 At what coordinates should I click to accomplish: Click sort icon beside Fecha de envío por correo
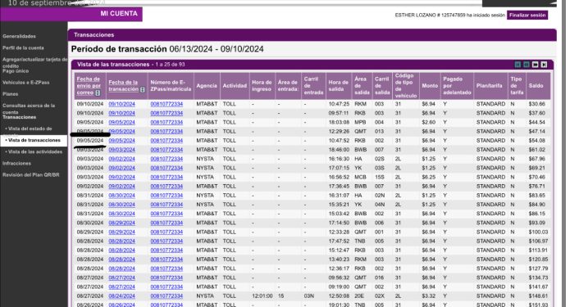click(x=98, y=93)
